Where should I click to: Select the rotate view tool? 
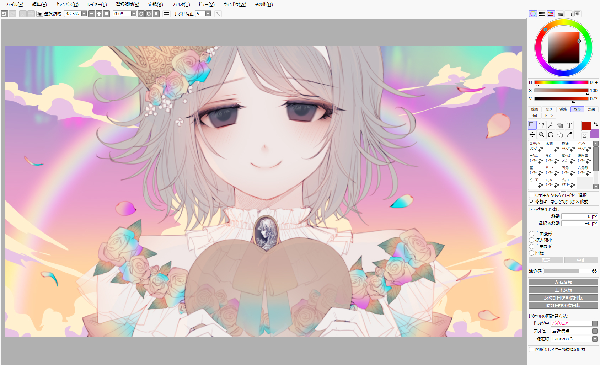pos(551,134)
